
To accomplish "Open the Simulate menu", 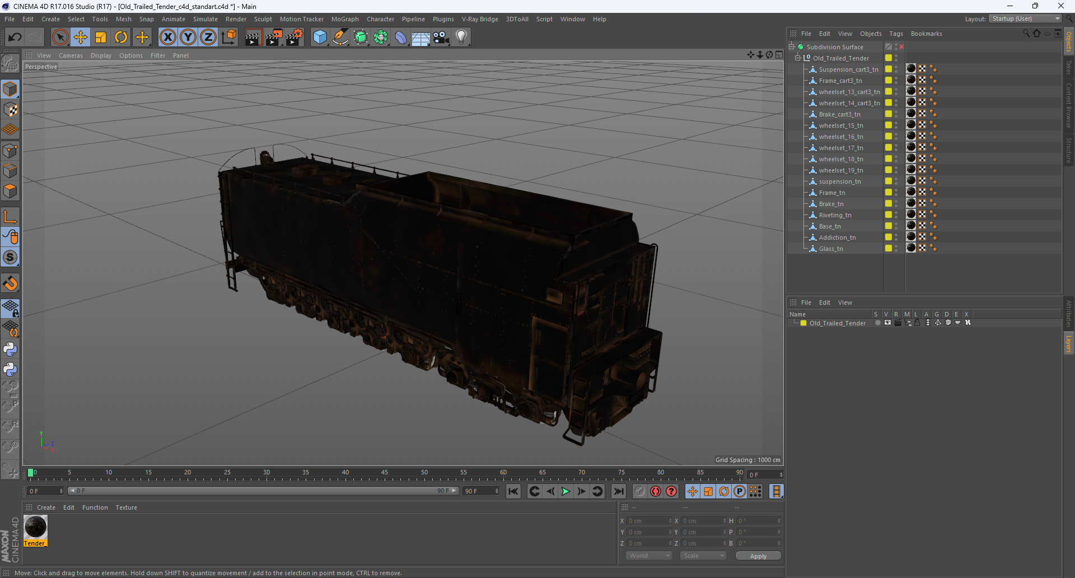I will point(205,19).
